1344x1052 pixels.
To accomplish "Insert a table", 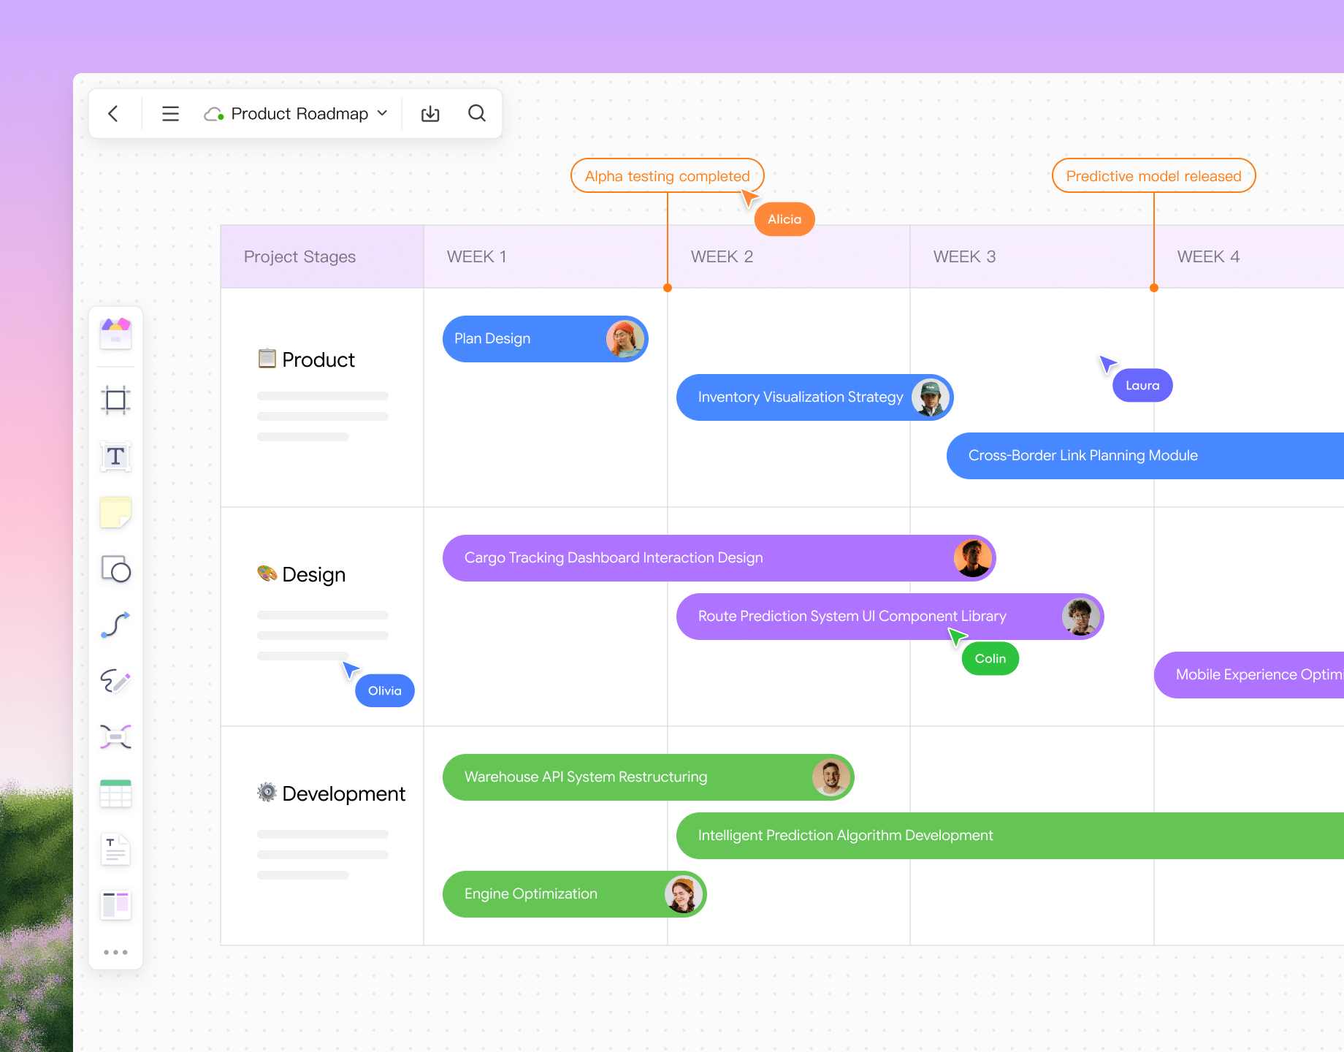I will [x=115, y=793].
